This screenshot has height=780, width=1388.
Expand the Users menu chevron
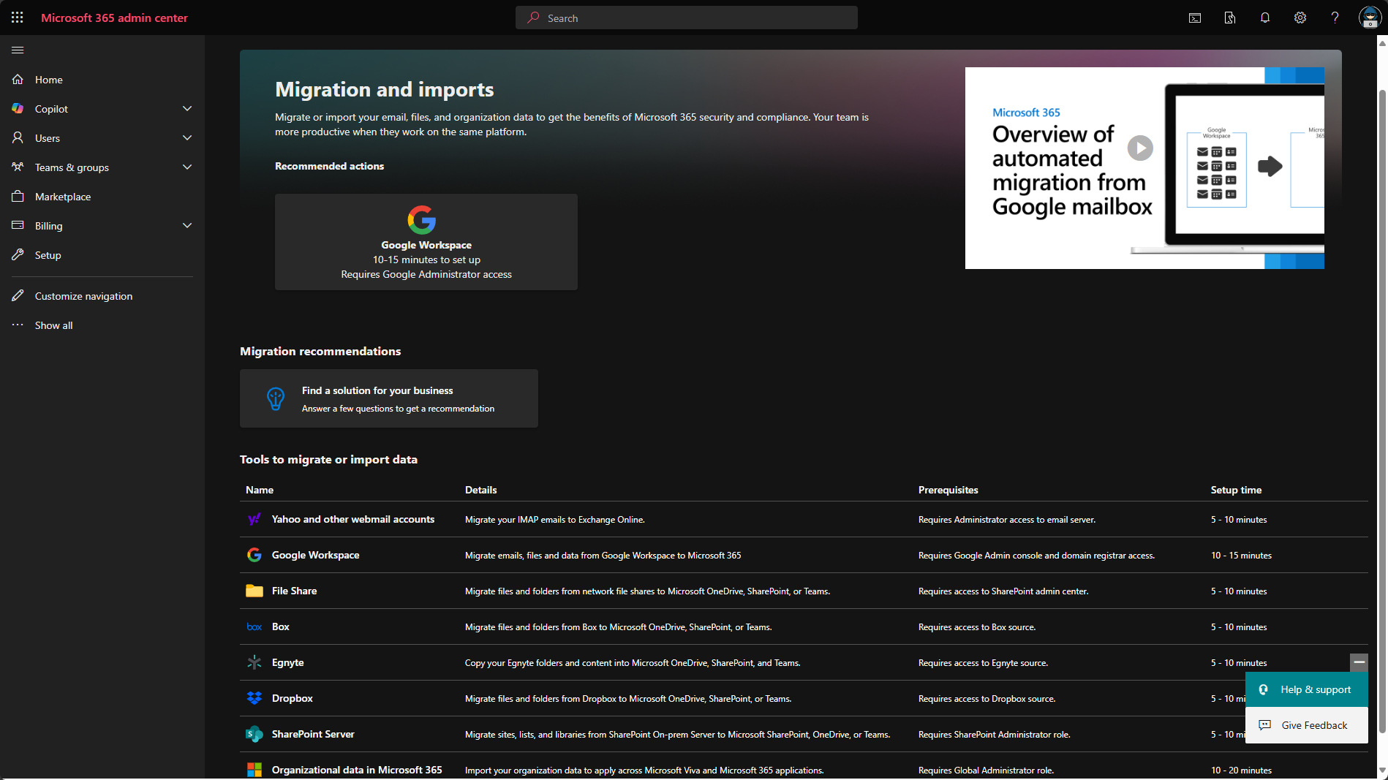coord(187,137)
